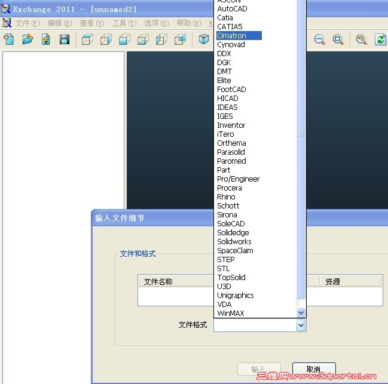Choose SoleCAD from format list
Viewport: 388px width, 384px height.
(231, 223)
